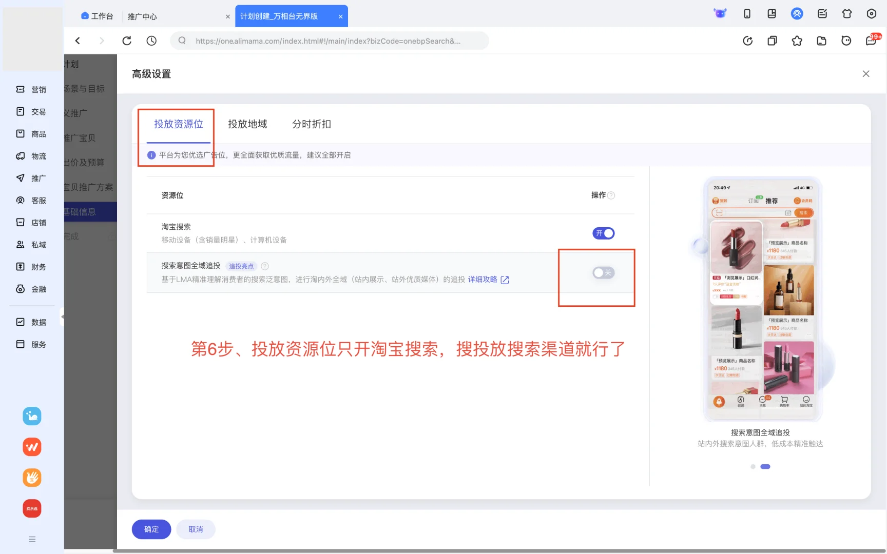Open messages with the 99+ badge
The width and height of the screenshot is (887, 554).
(x=871, y=41)
